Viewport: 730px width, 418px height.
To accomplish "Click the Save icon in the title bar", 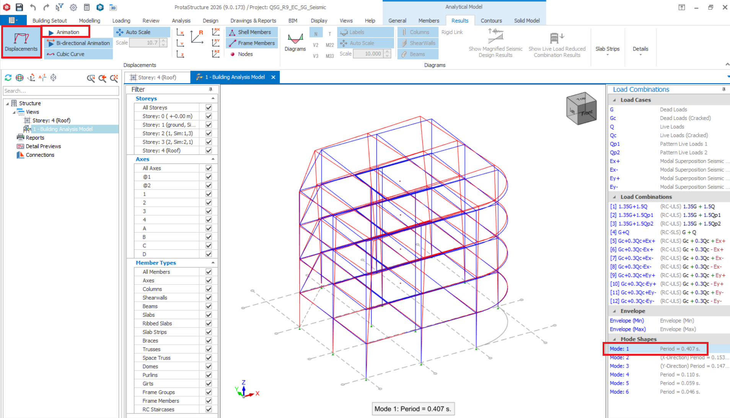I will [19, 7].
